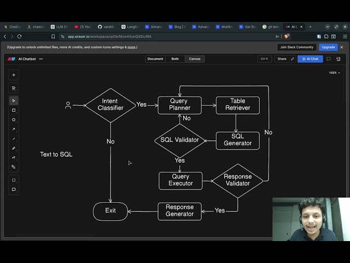Select the SQL Generator node
350x263 pixels.
tap(238, 141)
